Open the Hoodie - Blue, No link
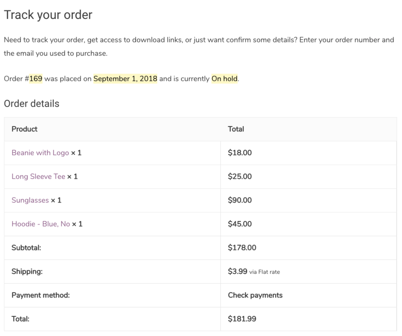Viewport: 402px width, 336px height. (41, 224)
